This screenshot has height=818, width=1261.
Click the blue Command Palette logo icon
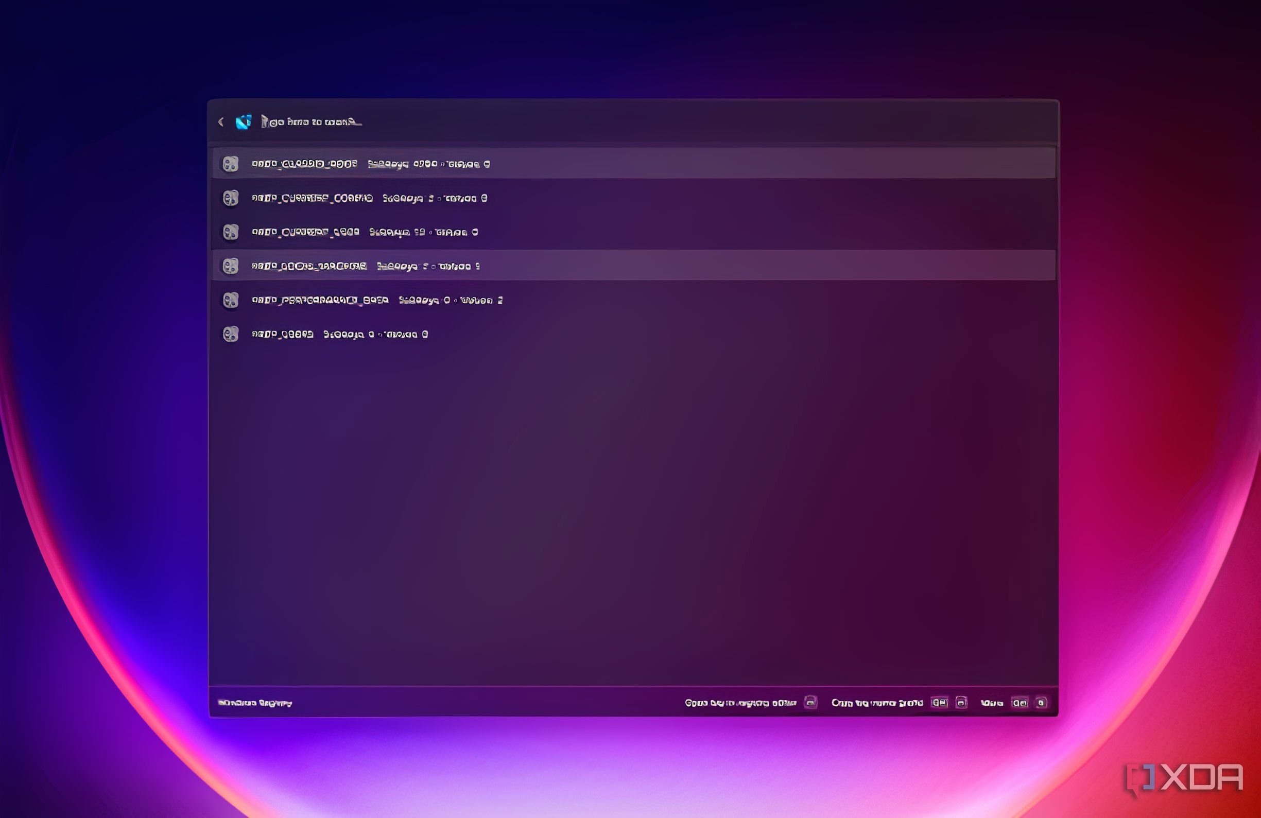coord(244,122)
